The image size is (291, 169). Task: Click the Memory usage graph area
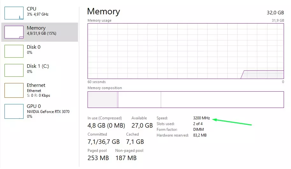point(186,51)
